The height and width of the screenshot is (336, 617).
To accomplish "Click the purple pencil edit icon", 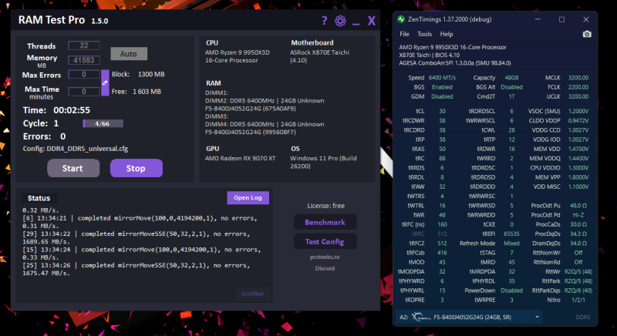I will pyautogui.click(x=105, y=83).
